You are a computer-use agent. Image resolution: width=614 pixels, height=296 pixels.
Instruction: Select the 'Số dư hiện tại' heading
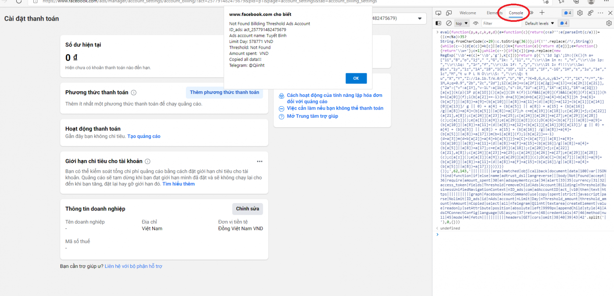point(83,45)
